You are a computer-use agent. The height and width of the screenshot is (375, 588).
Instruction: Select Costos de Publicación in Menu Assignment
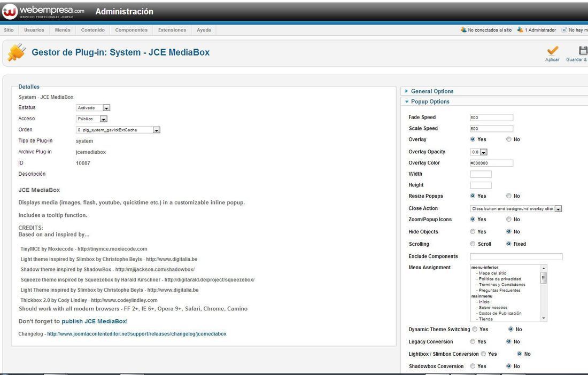click(500, 313)
